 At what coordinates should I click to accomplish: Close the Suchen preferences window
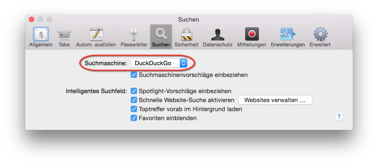[32, 20]
